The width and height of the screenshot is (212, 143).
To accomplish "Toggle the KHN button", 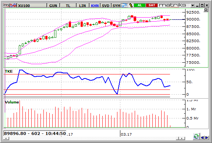I will [95, 5].
